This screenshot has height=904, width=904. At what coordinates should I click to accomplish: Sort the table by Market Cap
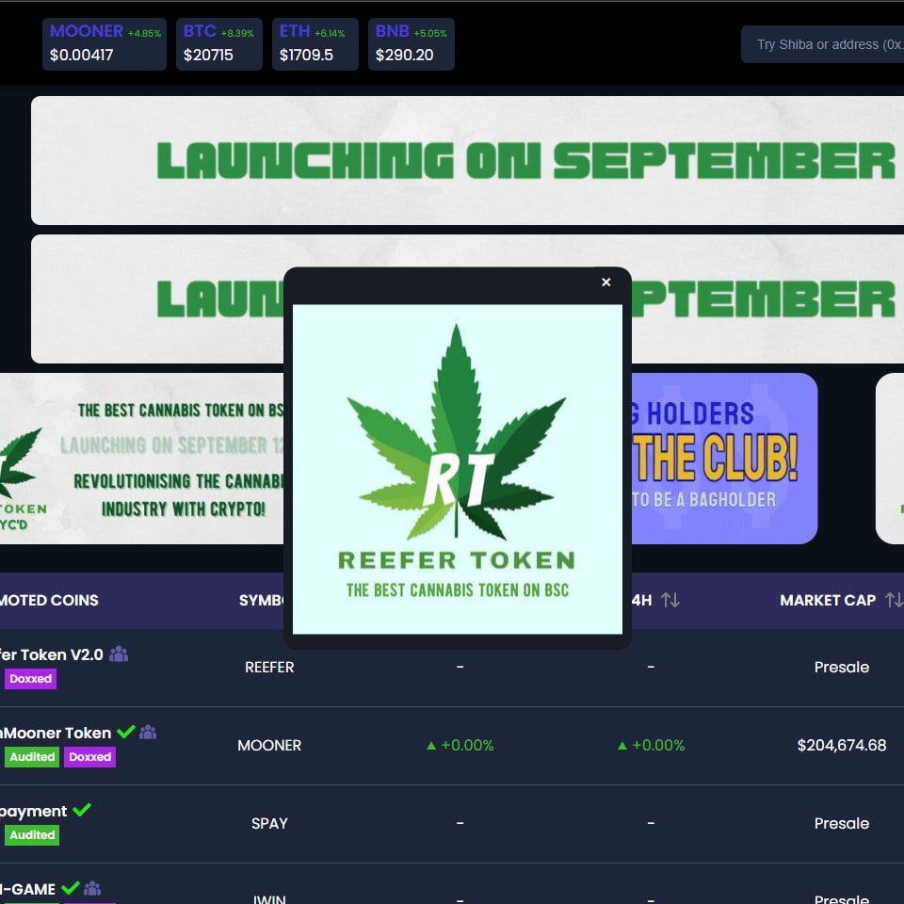[895, 600]
